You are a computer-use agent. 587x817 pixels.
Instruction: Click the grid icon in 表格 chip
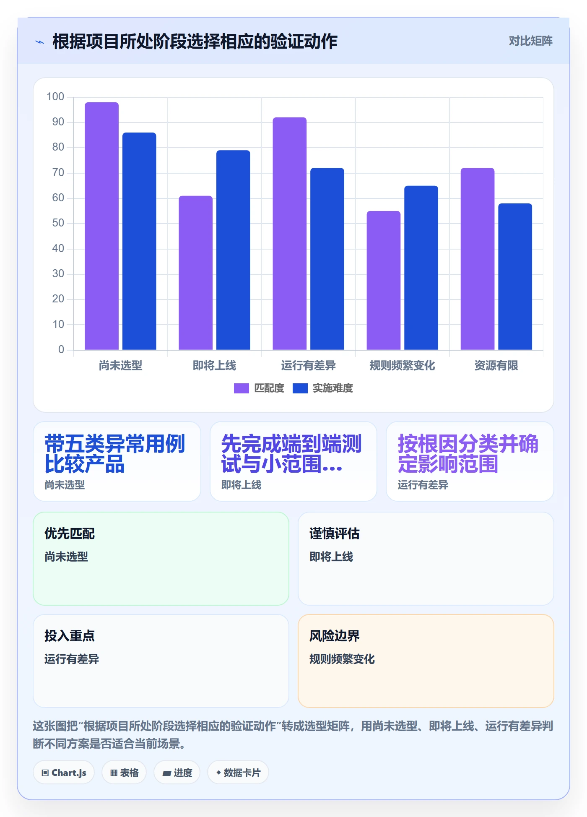[x=114, y=773]
